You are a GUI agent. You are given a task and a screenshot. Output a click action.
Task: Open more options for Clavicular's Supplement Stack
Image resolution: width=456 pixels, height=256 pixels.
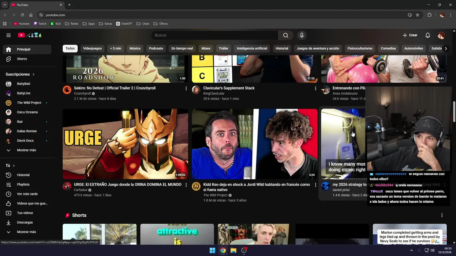(x=315, y=88)
